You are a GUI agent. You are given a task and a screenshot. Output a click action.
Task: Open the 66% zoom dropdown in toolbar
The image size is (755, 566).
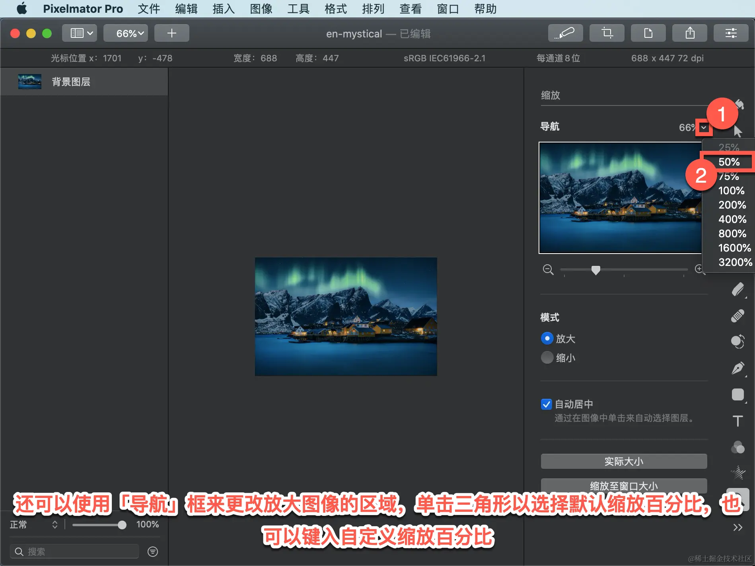pyautogui.click(x=126, y=33)
